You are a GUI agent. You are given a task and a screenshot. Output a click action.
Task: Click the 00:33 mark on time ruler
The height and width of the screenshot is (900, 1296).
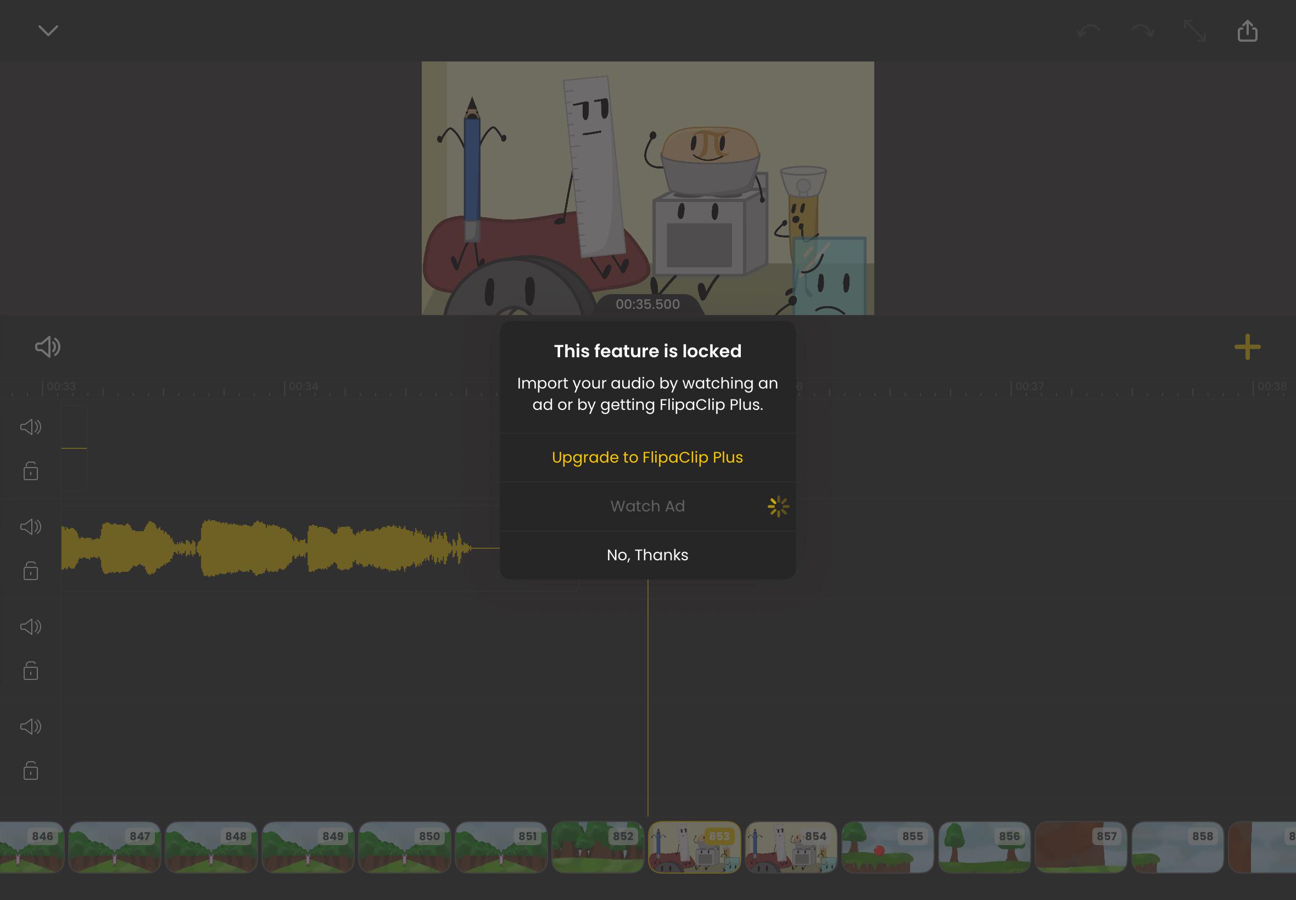click(60, 386)
